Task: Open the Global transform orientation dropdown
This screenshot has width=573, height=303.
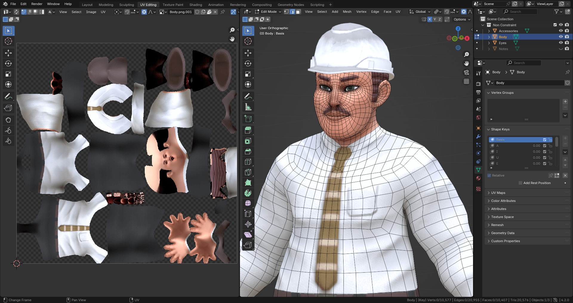Action: [420, 12]
